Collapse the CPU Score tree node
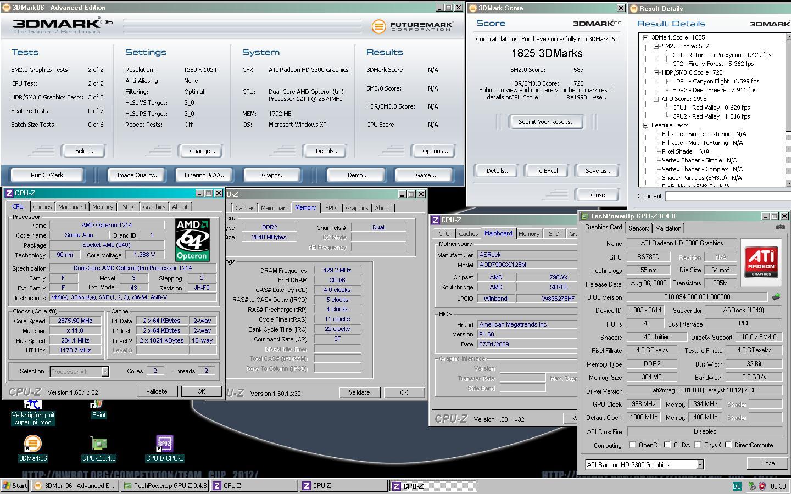Viewport: 791px width, 494px height. (656, 99)
